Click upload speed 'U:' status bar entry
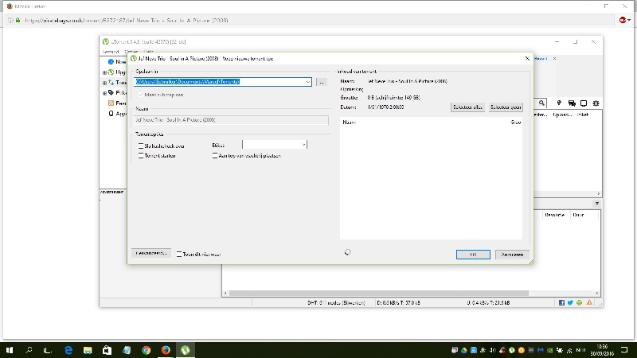The image size is (637, 358). click(x=488, y=303)
